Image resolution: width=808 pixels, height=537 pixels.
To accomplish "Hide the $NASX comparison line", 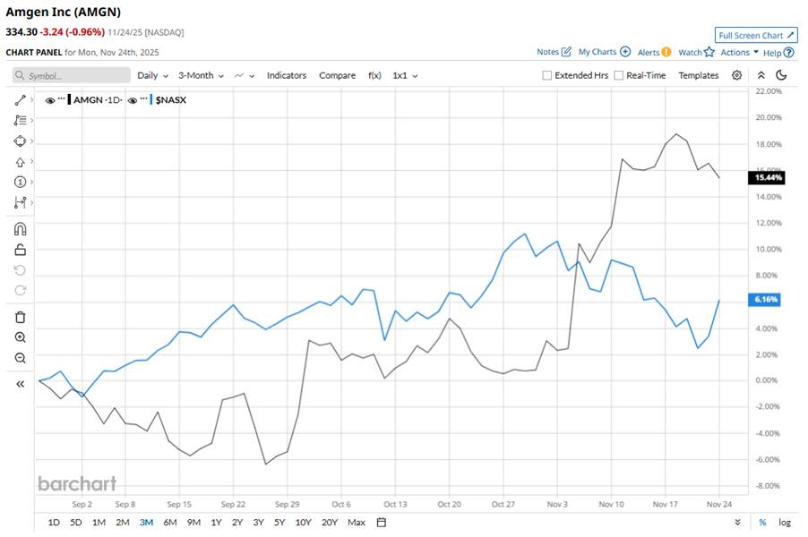I will [133, 100].
